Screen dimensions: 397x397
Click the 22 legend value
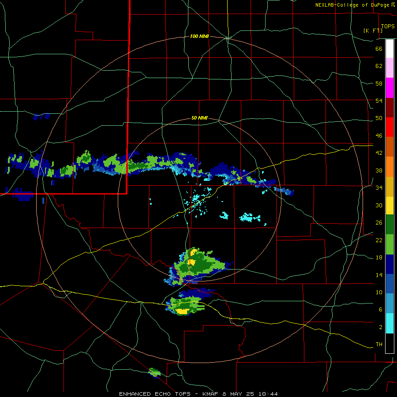[379, 240]
